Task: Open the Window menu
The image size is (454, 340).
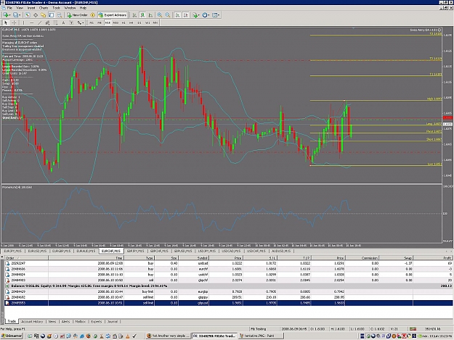Action: 70,8
